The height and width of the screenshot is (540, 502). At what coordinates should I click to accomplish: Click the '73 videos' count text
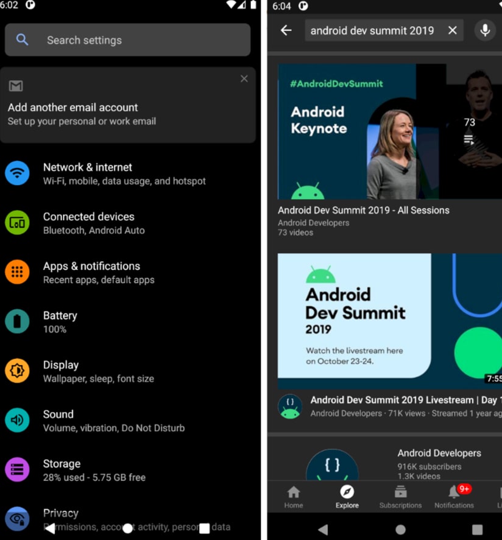pyautogui.click(x=295, y=233)
